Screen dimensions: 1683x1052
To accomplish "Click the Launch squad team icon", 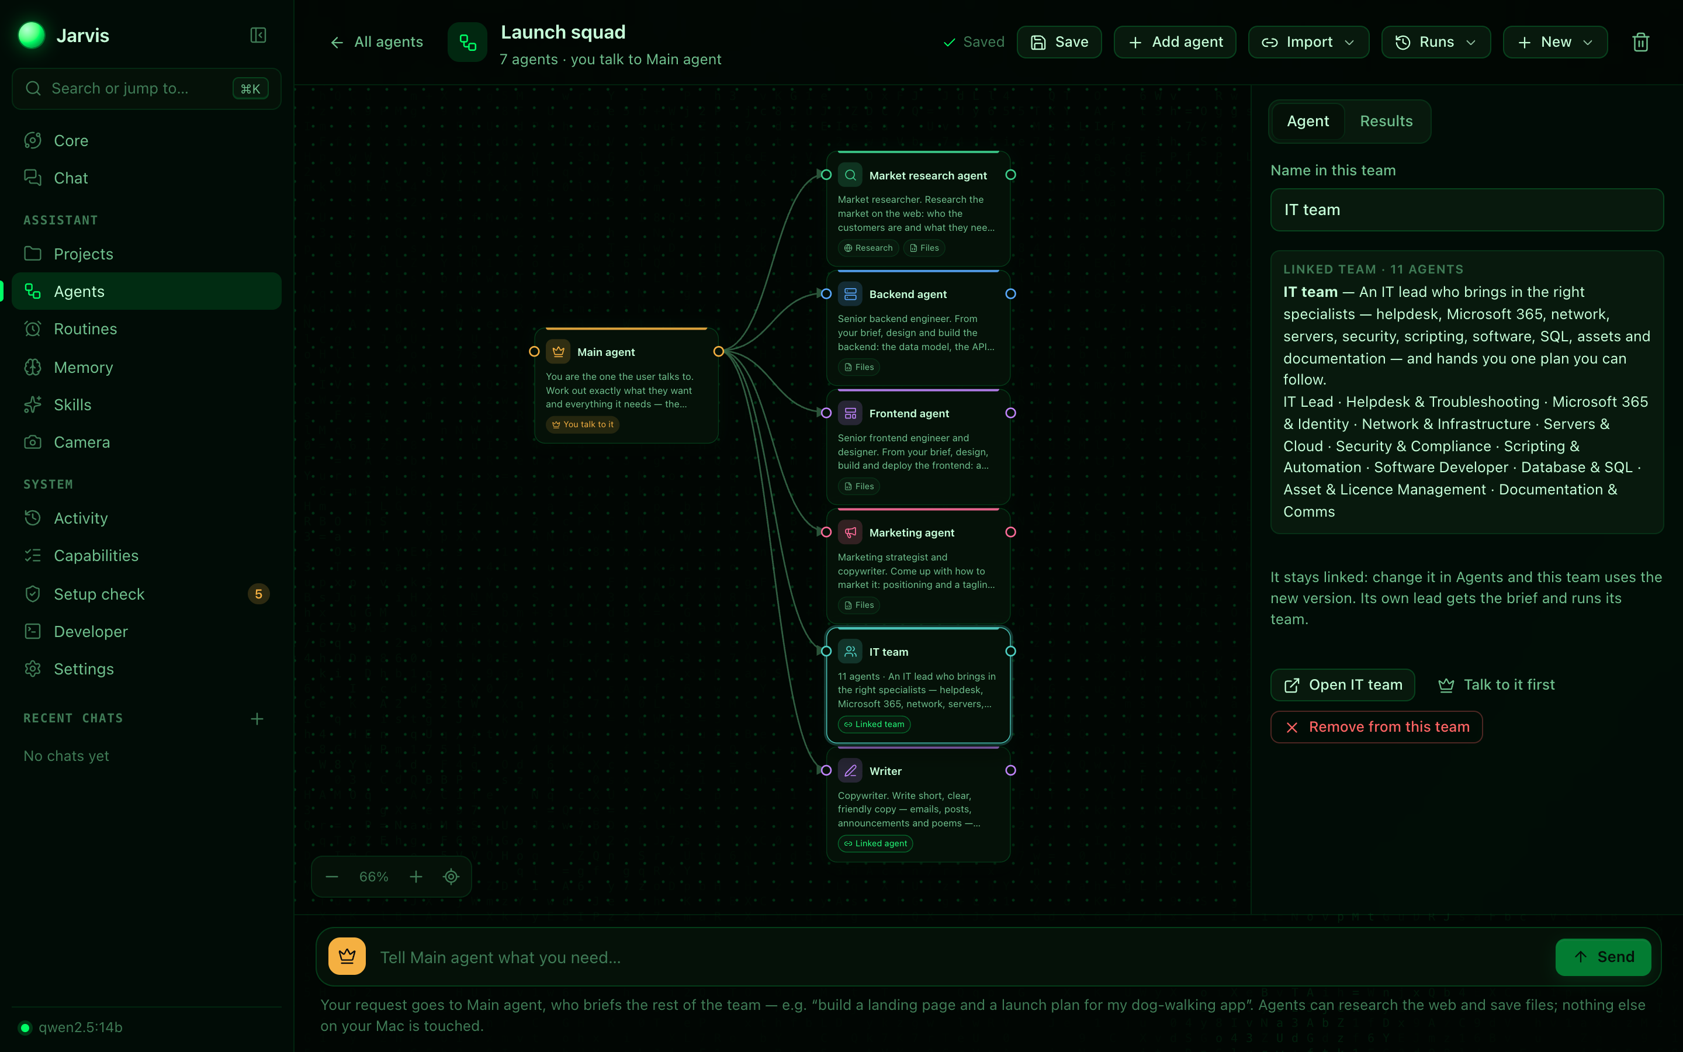I will pos(467,43).
